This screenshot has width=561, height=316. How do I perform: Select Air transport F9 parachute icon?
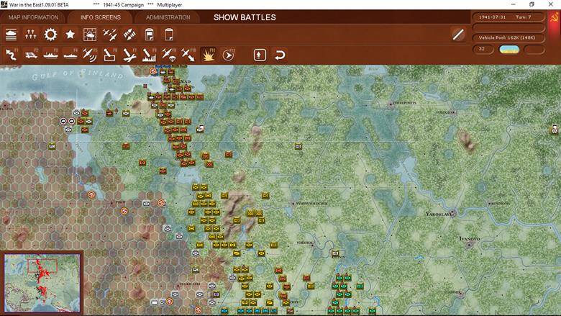(169, 55)
